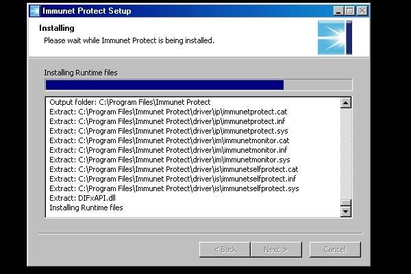Screen dimensions: 411x274
Task: Select the immunetselfprotect.inf extract log line
Action: coord(173,179)
